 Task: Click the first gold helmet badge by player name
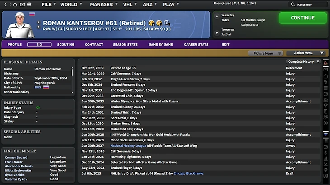click(x=151, y=23)
